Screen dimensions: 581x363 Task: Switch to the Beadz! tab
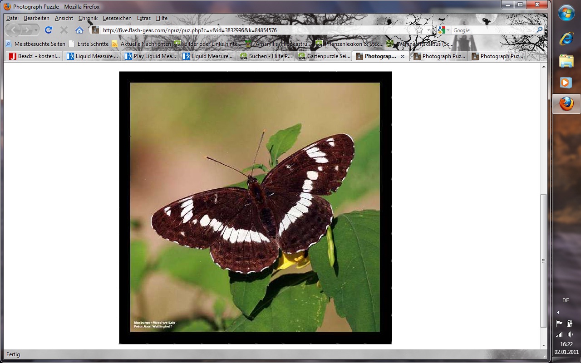(x=34, y=56)
